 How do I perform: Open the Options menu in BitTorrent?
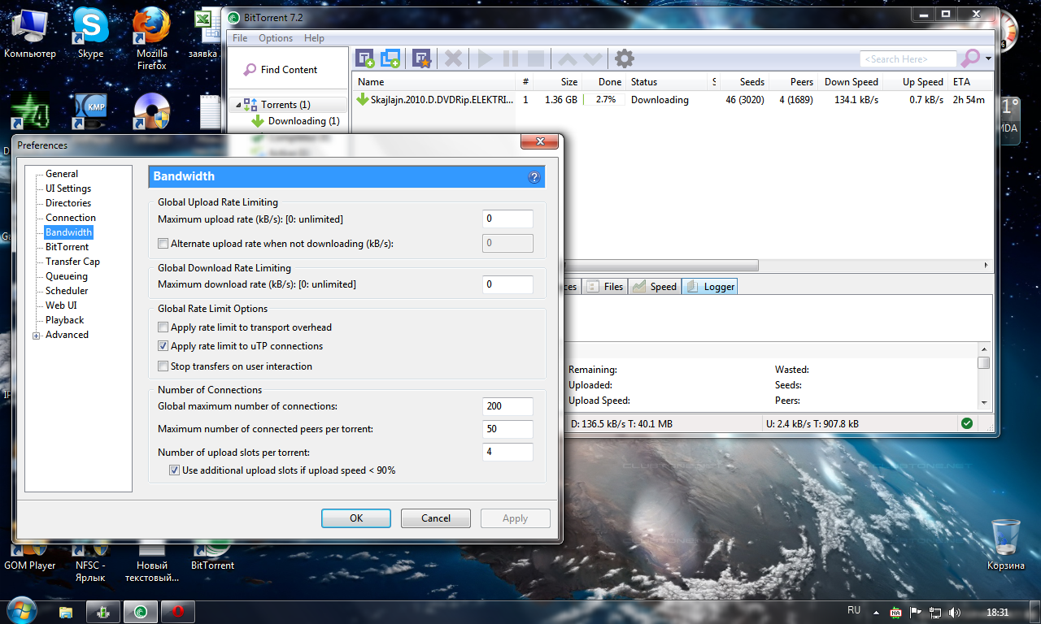pyautogui.click(x=276, y=38)
